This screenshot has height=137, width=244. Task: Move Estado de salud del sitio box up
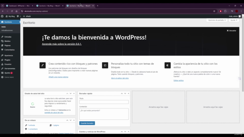coord(67,94)
